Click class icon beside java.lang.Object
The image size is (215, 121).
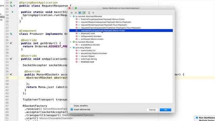pos(74,48)
